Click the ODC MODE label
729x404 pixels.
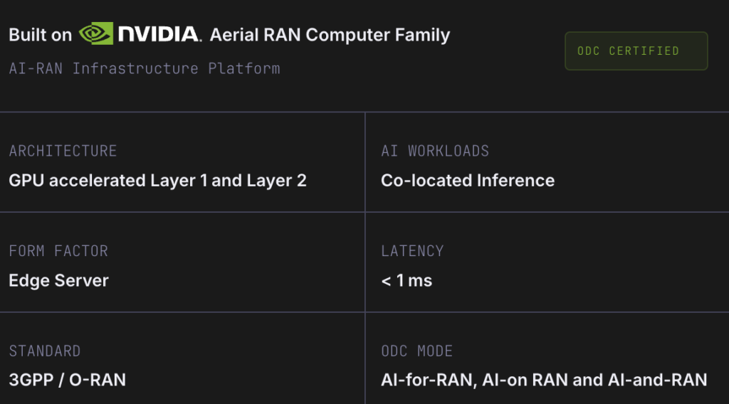(x=417, y=351)
